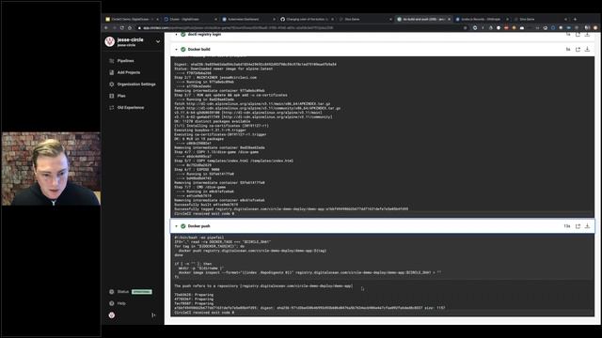Expand the jesse-circle organization dropdown
This screenshot has width=602, height=338.
pos(158,41)
